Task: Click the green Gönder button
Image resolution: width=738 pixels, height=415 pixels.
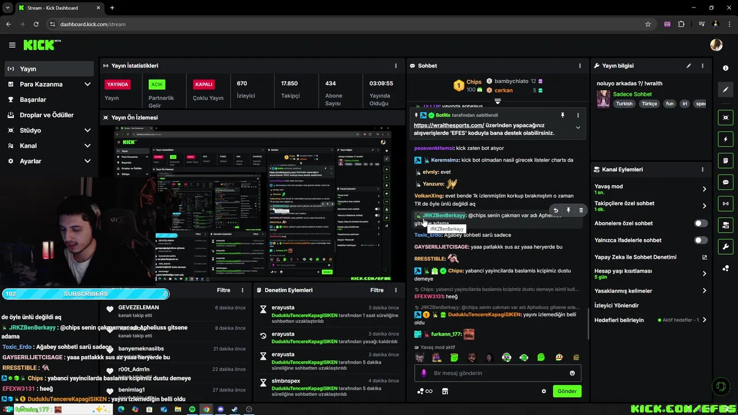Action: click(567, 391)
